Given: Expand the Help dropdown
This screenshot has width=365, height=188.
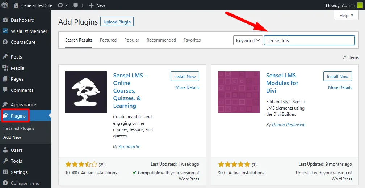Looking at the screenshot, I should click(x=346, y=15).
